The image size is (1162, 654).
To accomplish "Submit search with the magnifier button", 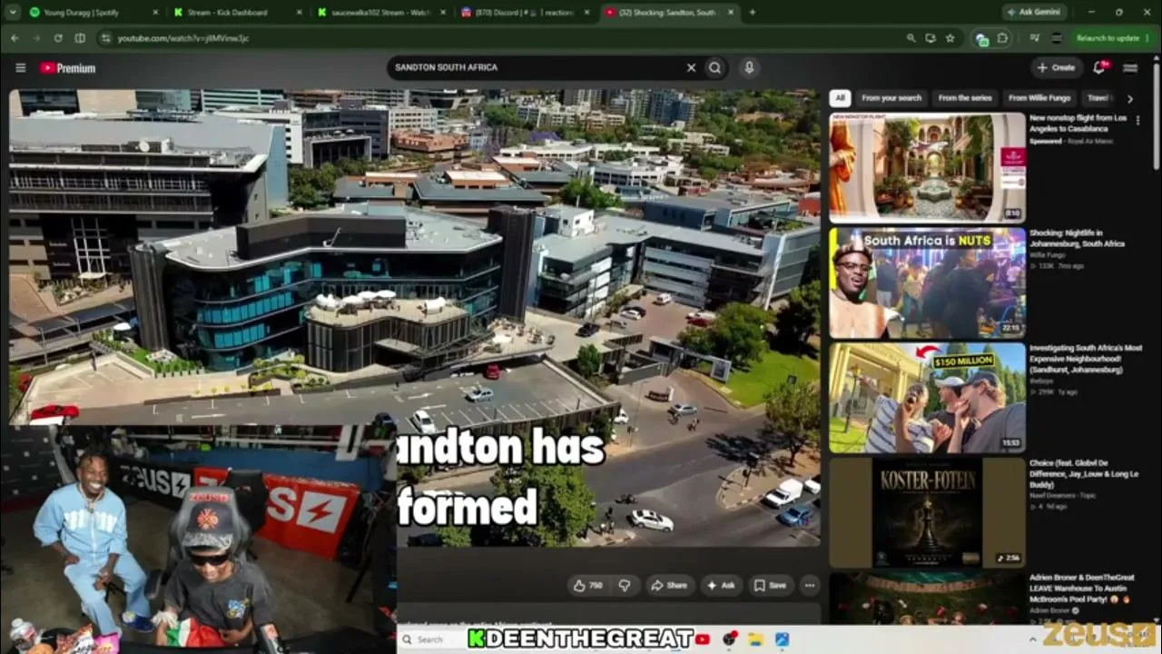I will [715, 67].
